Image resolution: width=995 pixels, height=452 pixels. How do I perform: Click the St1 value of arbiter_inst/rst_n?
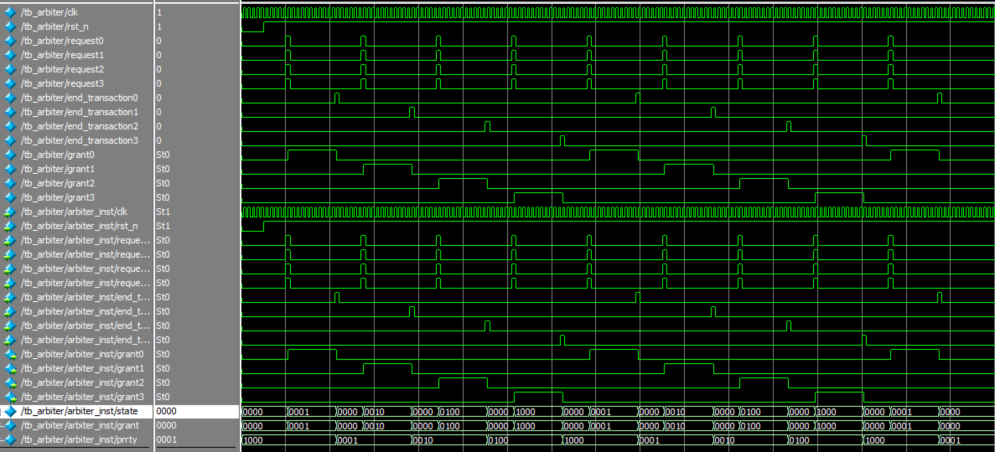click(x=163, y=226)
